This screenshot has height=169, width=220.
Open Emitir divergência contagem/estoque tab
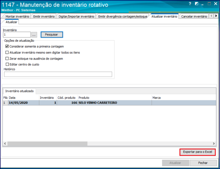[123, 16]
